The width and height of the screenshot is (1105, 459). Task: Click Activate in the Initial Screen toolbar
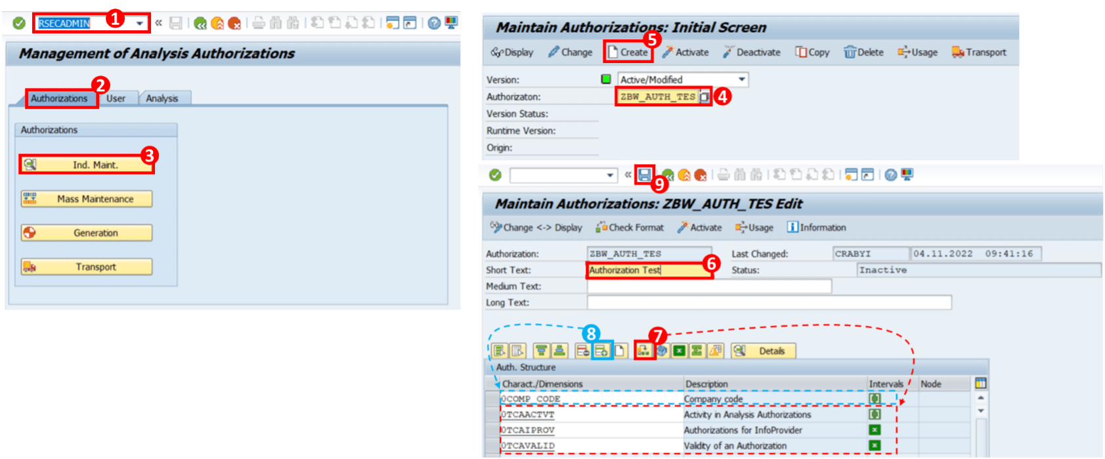coord(685,53)
